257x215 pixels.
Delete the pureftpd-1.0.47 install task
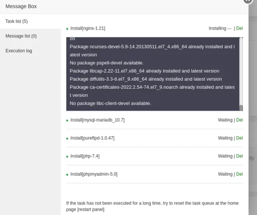(239, 138)
